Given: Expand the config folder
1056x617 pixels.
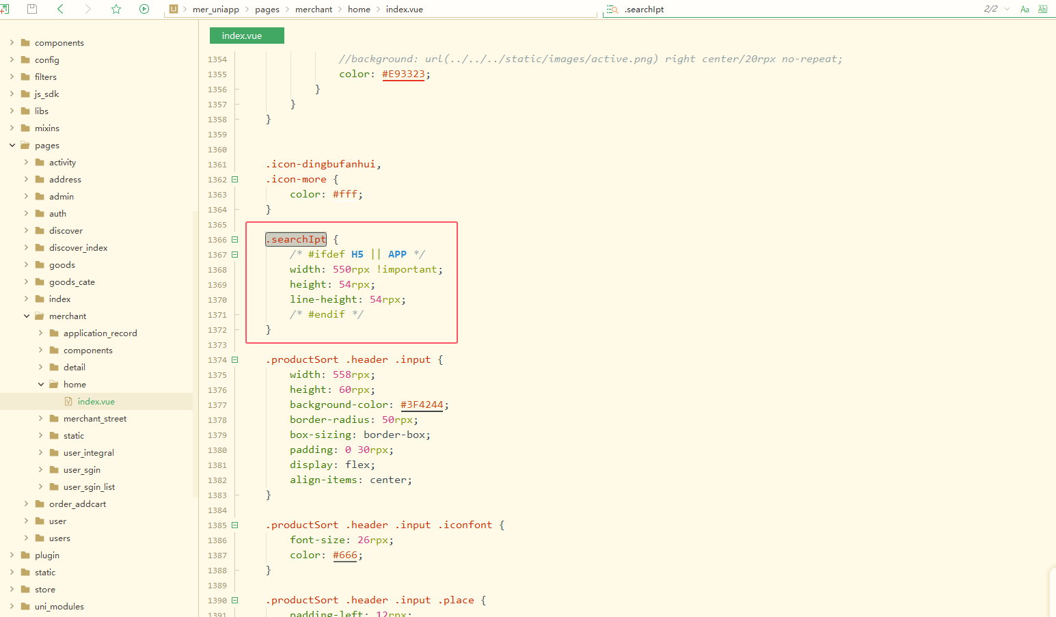Looking at the screenshot, I should (x=12, y=59).
